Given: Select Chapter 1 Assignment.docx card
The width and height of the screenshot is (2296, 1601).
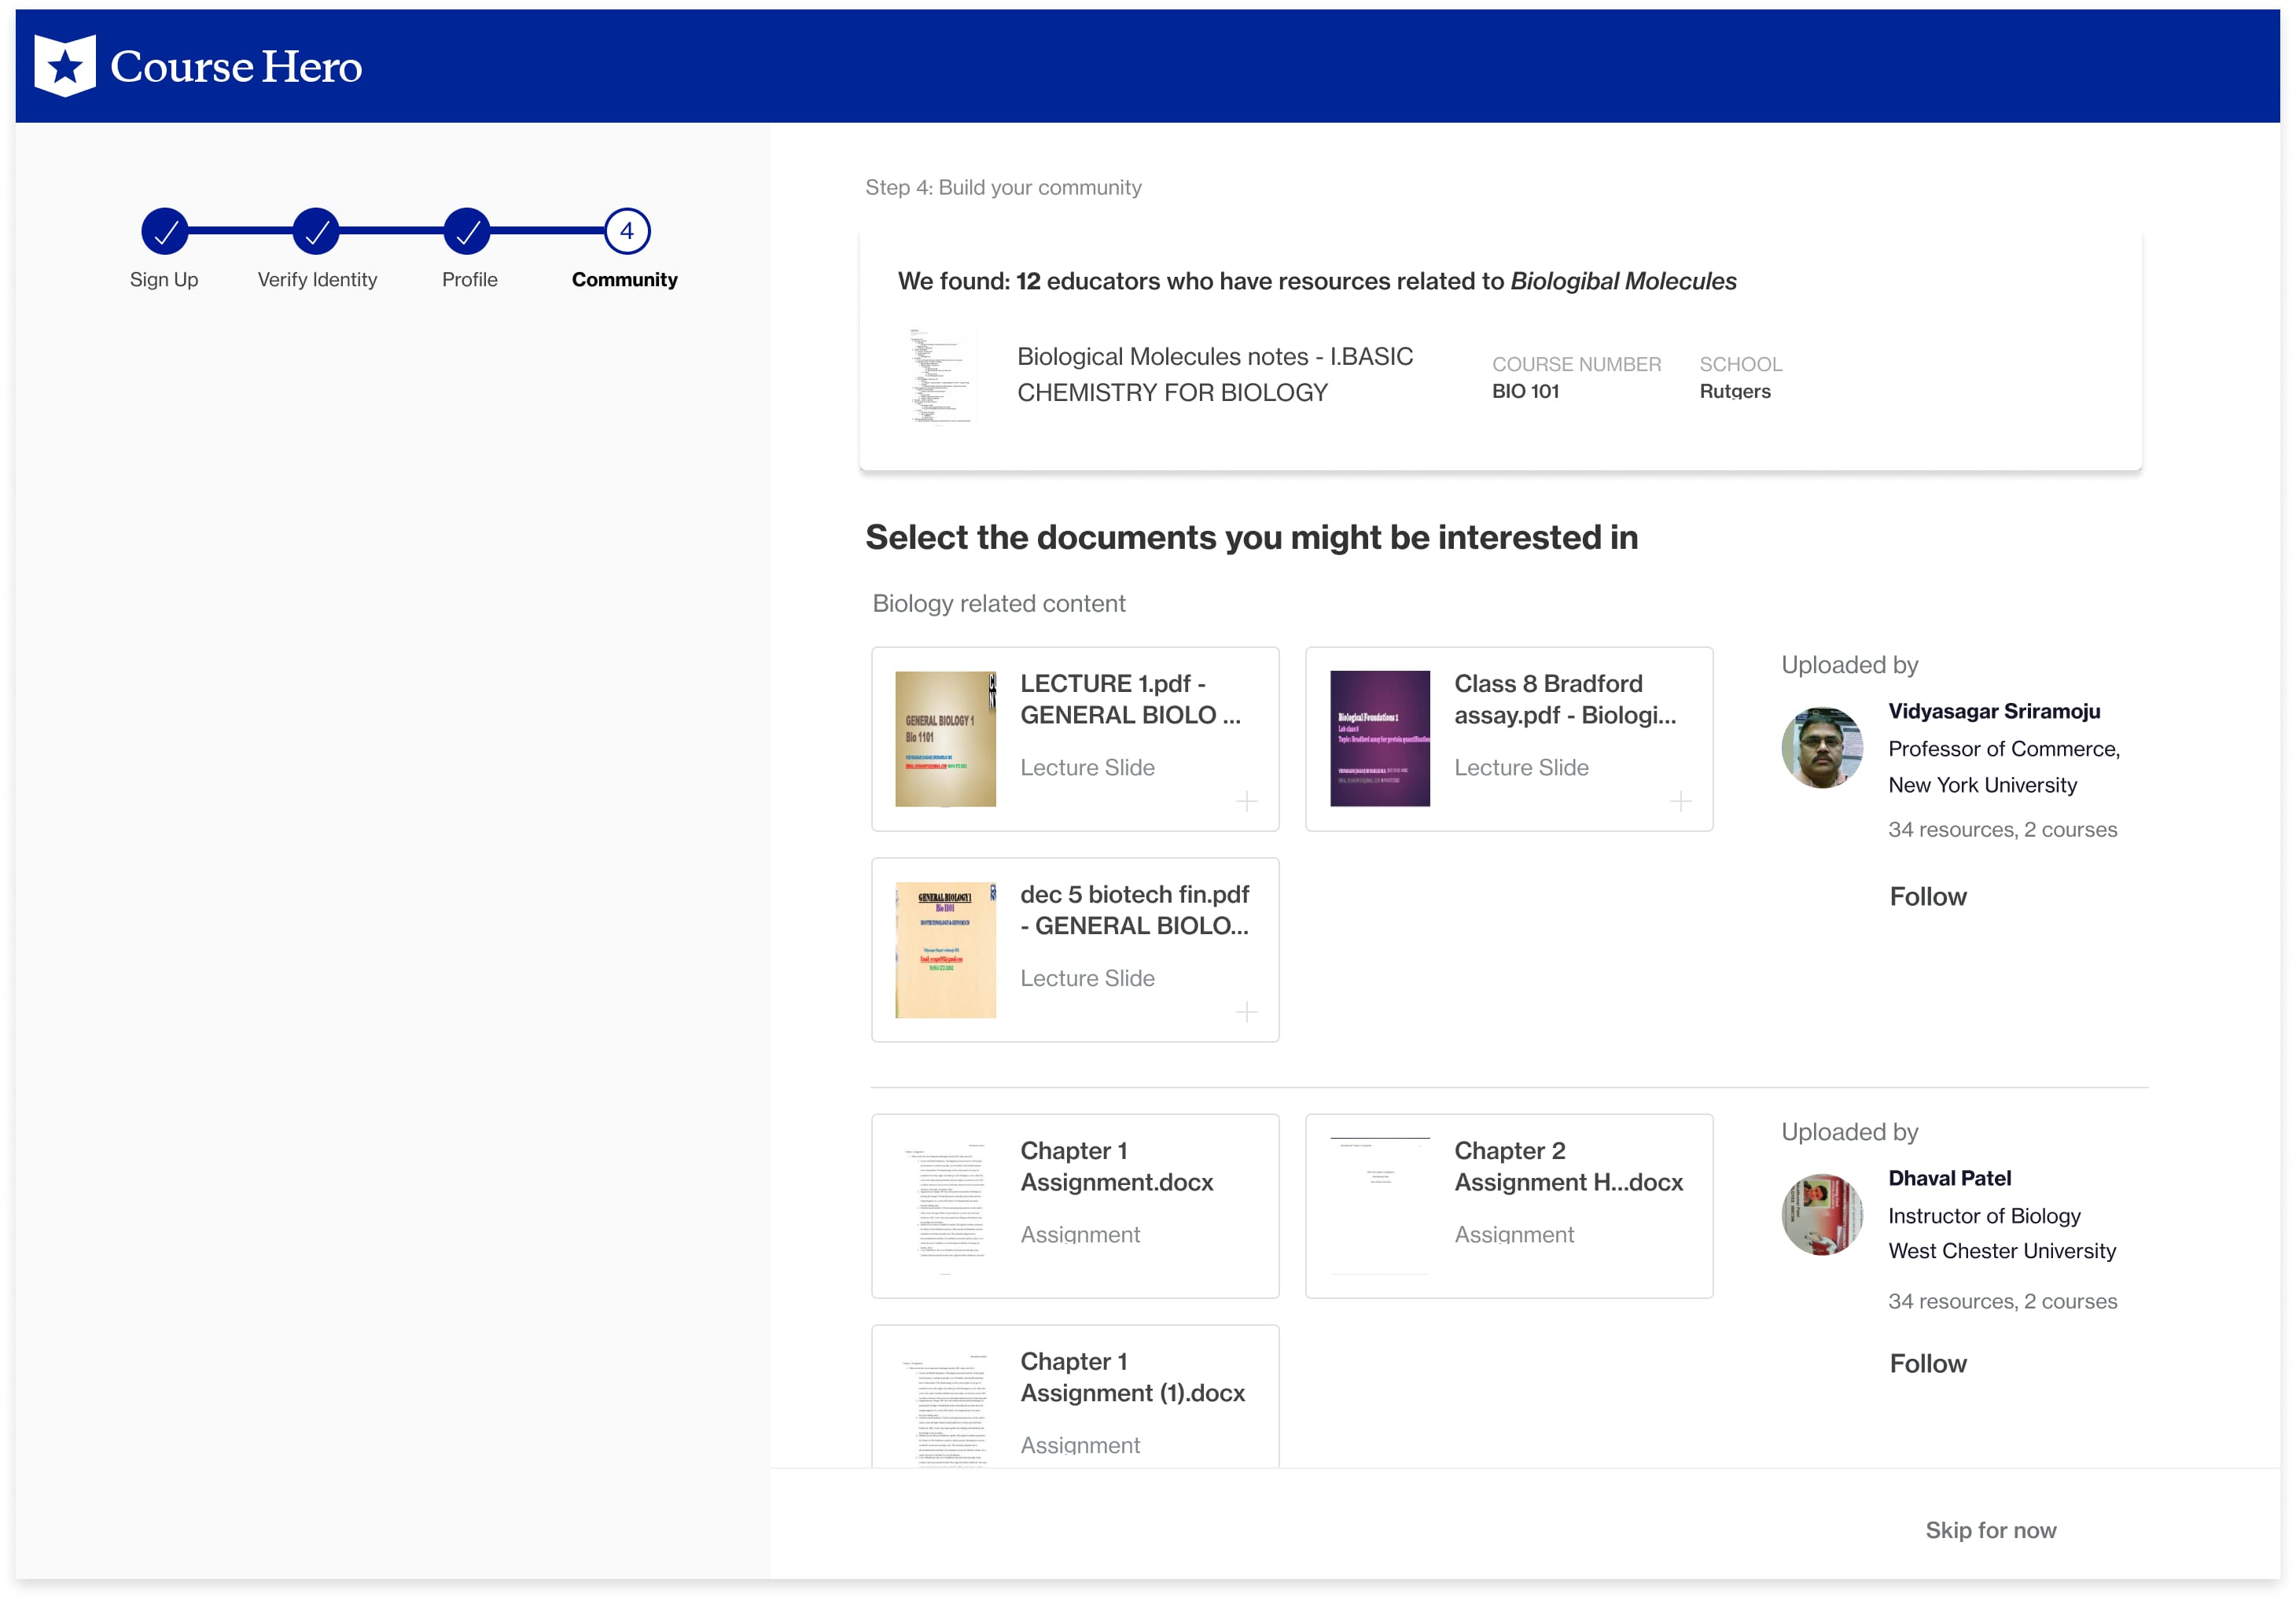Looking at the screenshot, I should click(1075, 1206).
